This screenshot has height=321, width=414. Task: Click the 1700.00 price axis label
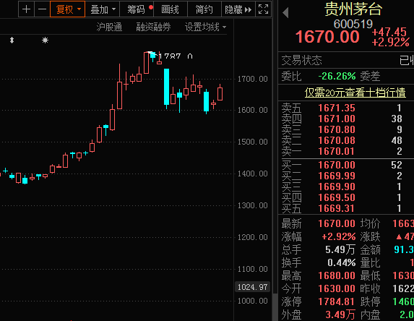[x=252, y=79]
